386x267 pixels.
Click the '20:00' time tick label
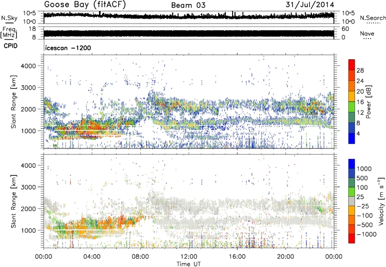click(x=285, y=257)
